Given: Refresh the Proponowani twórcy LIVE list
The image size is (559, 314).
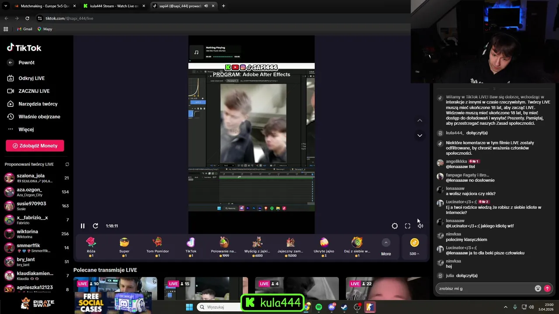Looking at the screenshot, I should click(x=67, y=164).
